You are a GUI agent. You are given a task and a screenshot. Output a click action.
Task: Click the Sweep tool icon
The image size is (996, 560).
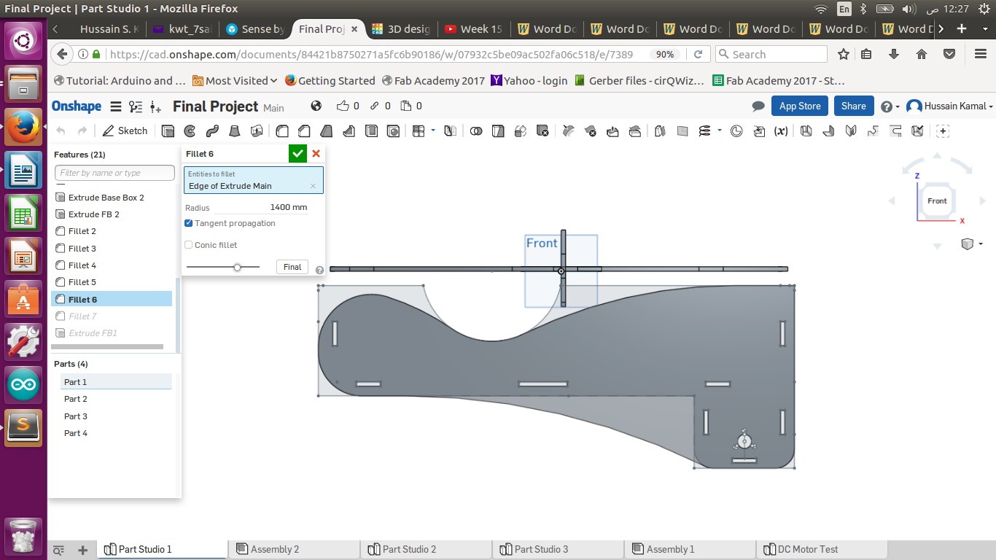[x=212, y=131]
